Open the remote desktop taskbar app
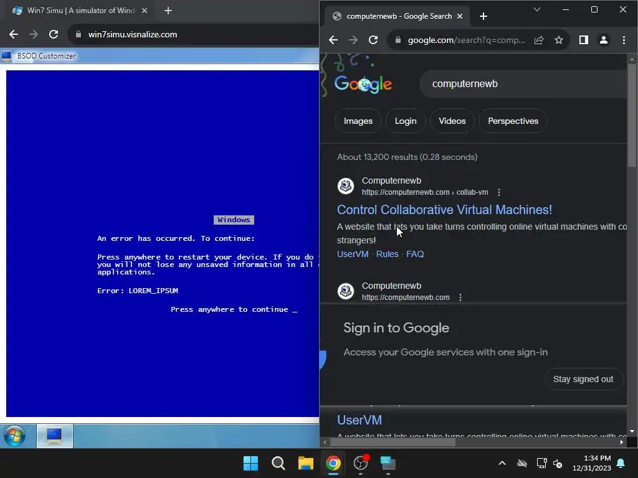638x478 pixels. click(388, 463)
